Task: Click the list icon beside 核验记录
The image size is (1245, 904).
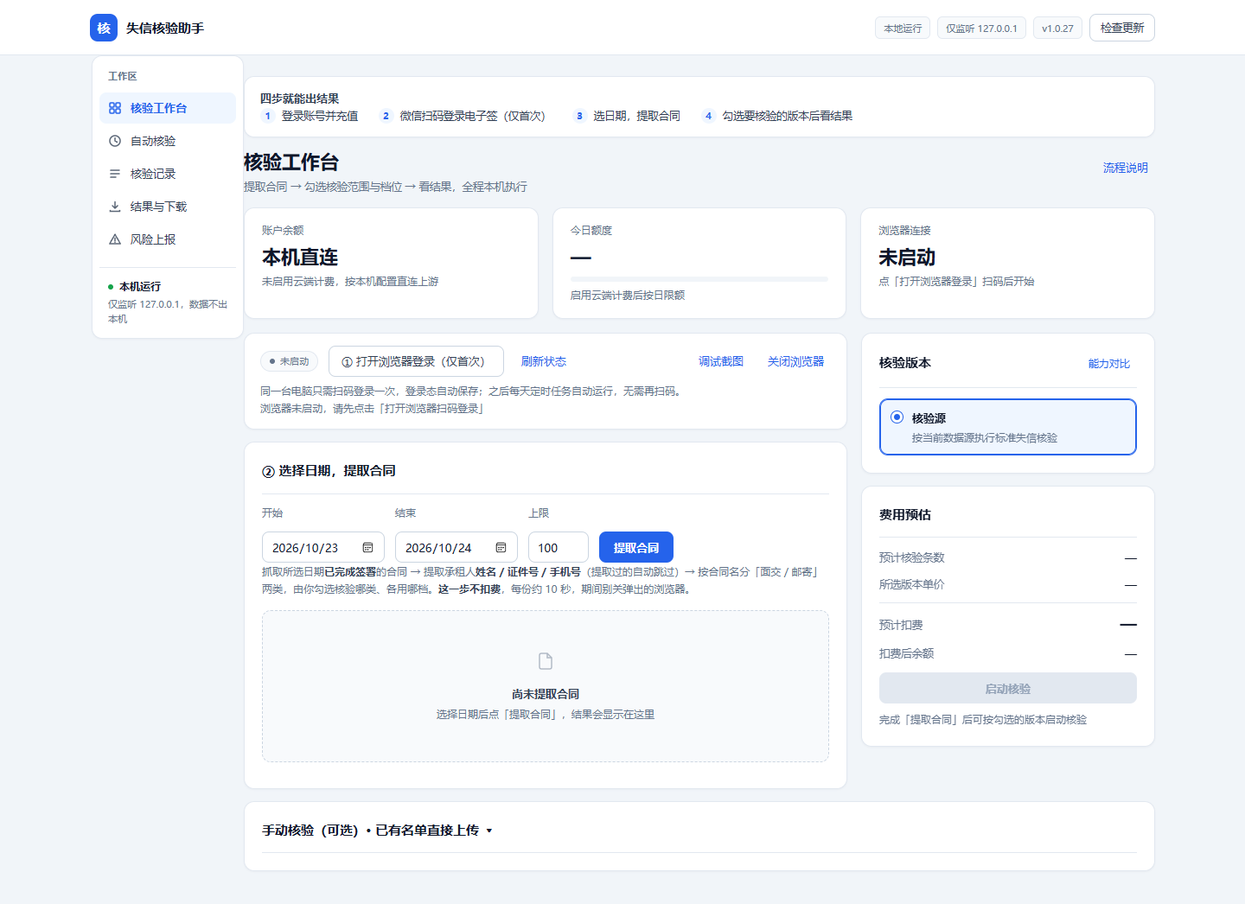Action: click(115, 174)
